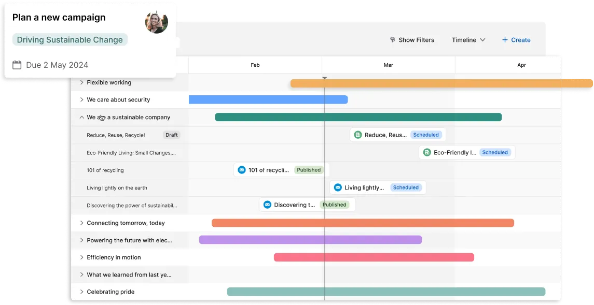Click the email icon on 'Discovering t...' post
Image resolution: width=594 pixels, height=305 pixels.
coord(267,205)
